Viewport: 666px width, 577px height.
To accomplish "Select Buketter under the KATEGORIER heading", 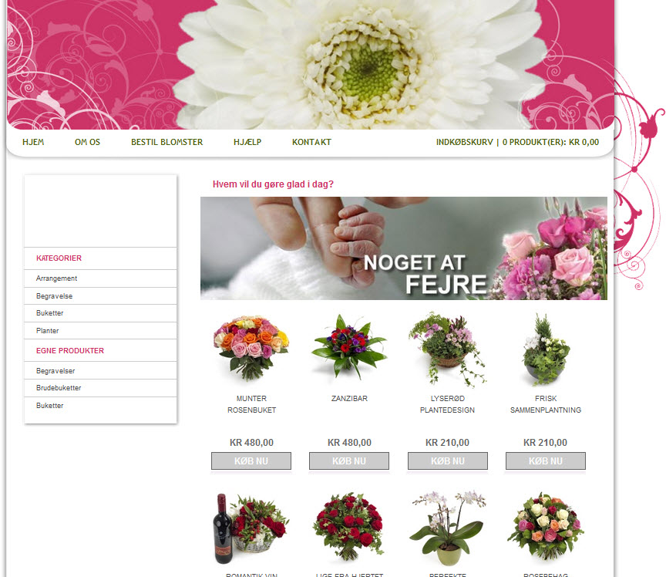I will tap(49, 313).
